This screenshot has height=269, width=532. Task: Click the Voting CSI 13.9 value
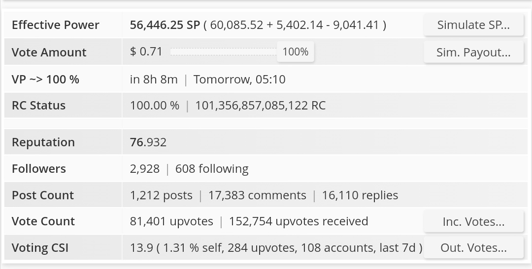coord(141,248)
